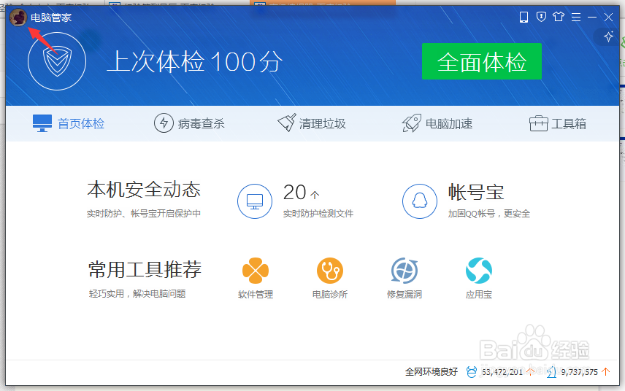Open the skin shirt icon in title bar
This screenshot has height=391, width=625.
pyautogui.click(x=559, y=17)
